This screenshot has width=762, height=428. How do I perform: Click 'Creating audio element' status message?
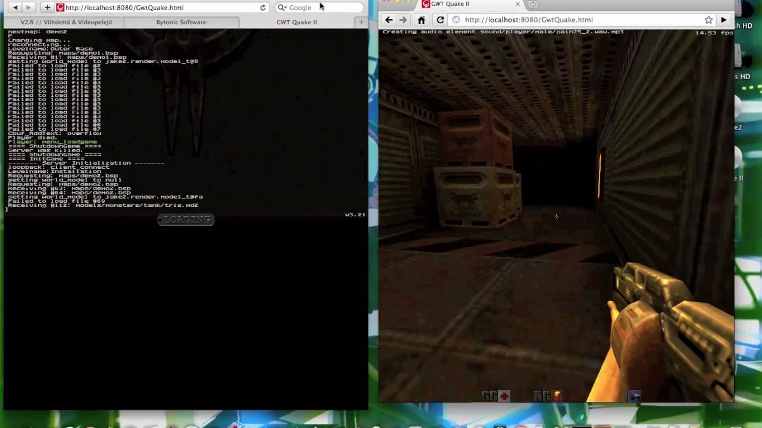[x=503, y=32]
